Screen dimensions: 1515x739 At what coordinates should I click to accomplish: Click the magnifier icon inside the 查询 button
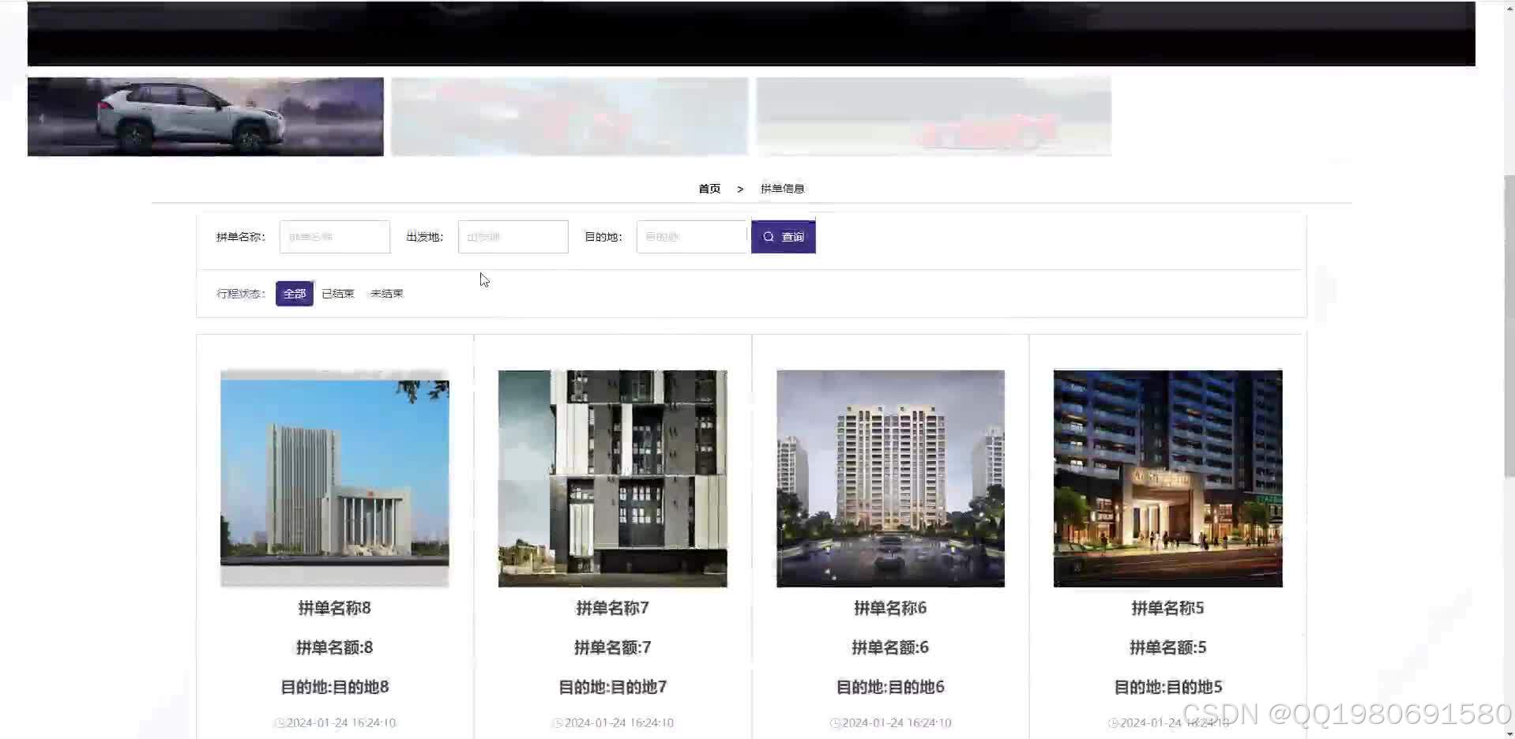pos(769,236)
